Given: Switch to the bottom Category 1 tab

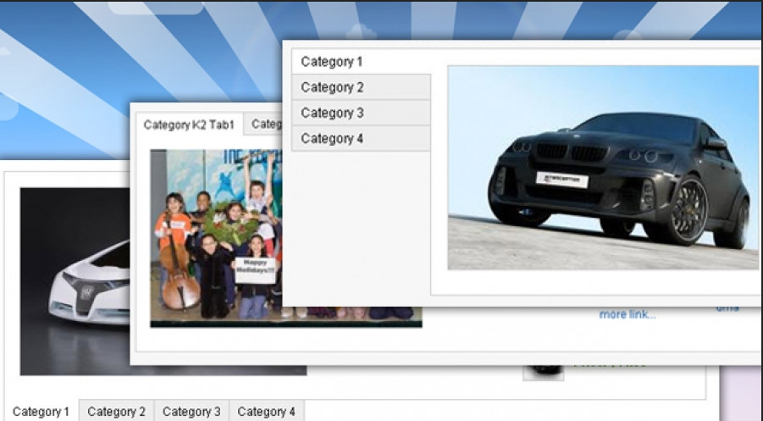Looking at the screenshot, I should [x=41, y=412].
